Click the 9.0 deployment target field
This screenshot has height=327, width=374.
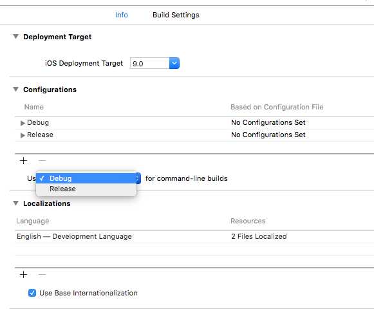(x=150, y=64)
